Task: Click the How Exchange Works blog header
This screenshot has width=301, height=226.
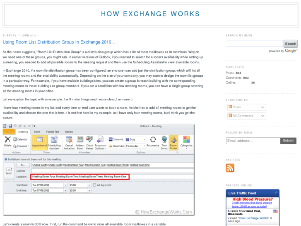Action: point(150,14)
